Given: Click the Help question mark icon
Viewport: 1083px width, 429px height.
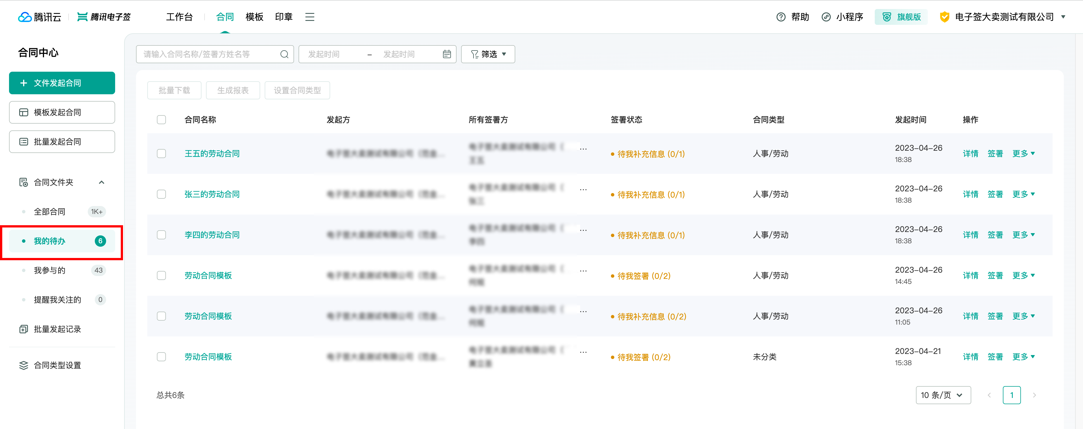Looking at the screenshot, I should [781, 17].
